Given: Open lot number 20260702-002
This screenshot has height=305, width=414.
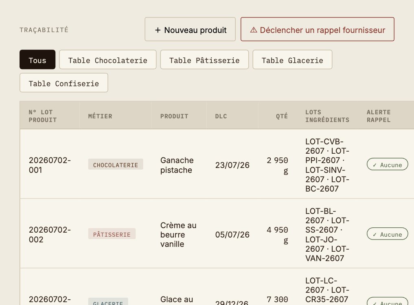Looking at the screenshot, I should pos(50,235).
